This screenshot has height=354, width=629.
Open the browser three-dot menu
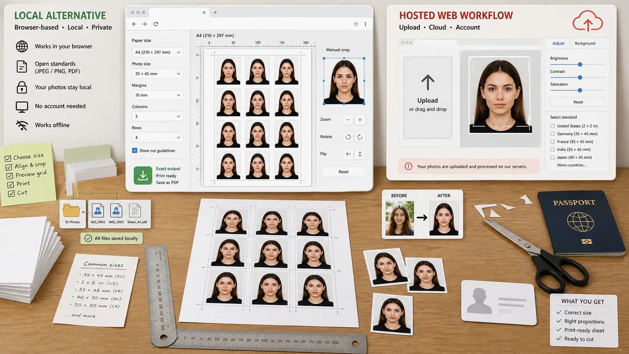(x=365, y=24)
